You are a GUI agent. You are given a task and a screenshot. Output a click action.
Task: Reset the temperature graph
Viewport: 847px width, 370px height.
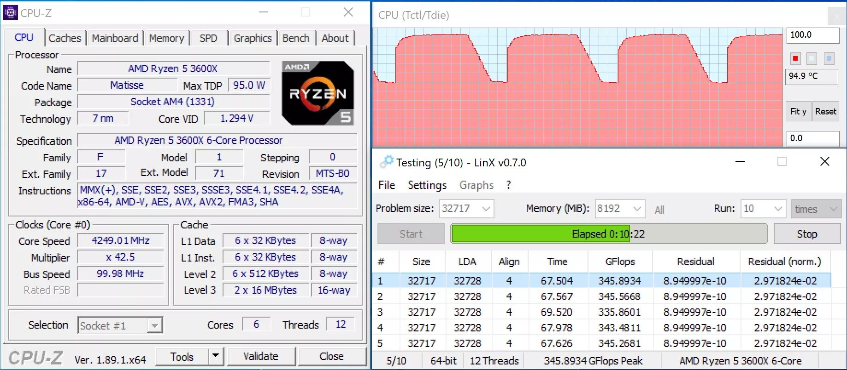pyautogui.click(x=825, y=111)
